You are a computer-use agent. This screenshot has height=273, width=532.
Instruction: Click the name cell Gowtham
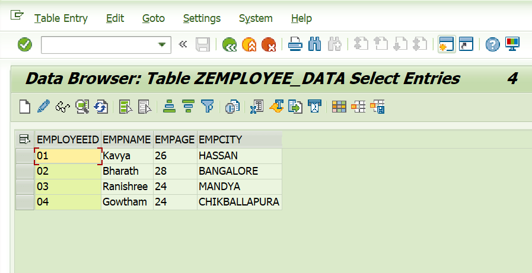127,202
